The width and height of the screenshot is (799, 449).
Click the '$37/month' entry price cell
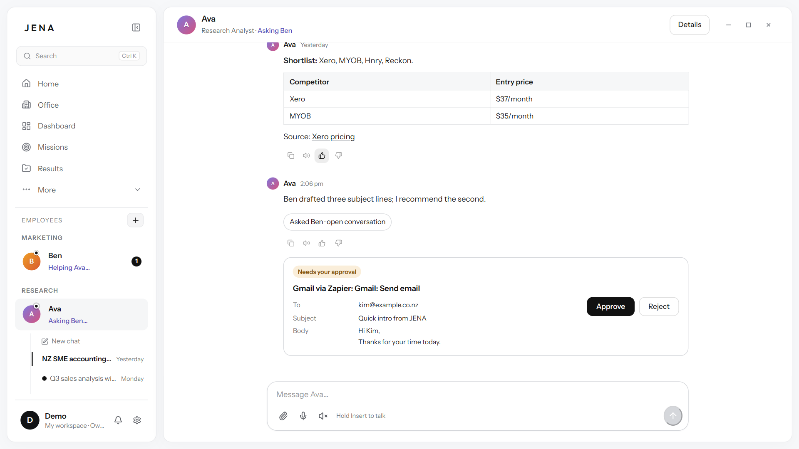click(589, 99)
